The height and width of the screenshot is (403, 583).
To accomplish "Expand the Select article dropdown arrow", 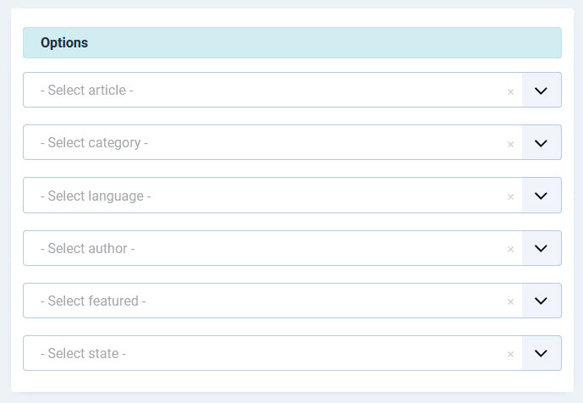I will (542, 91).
